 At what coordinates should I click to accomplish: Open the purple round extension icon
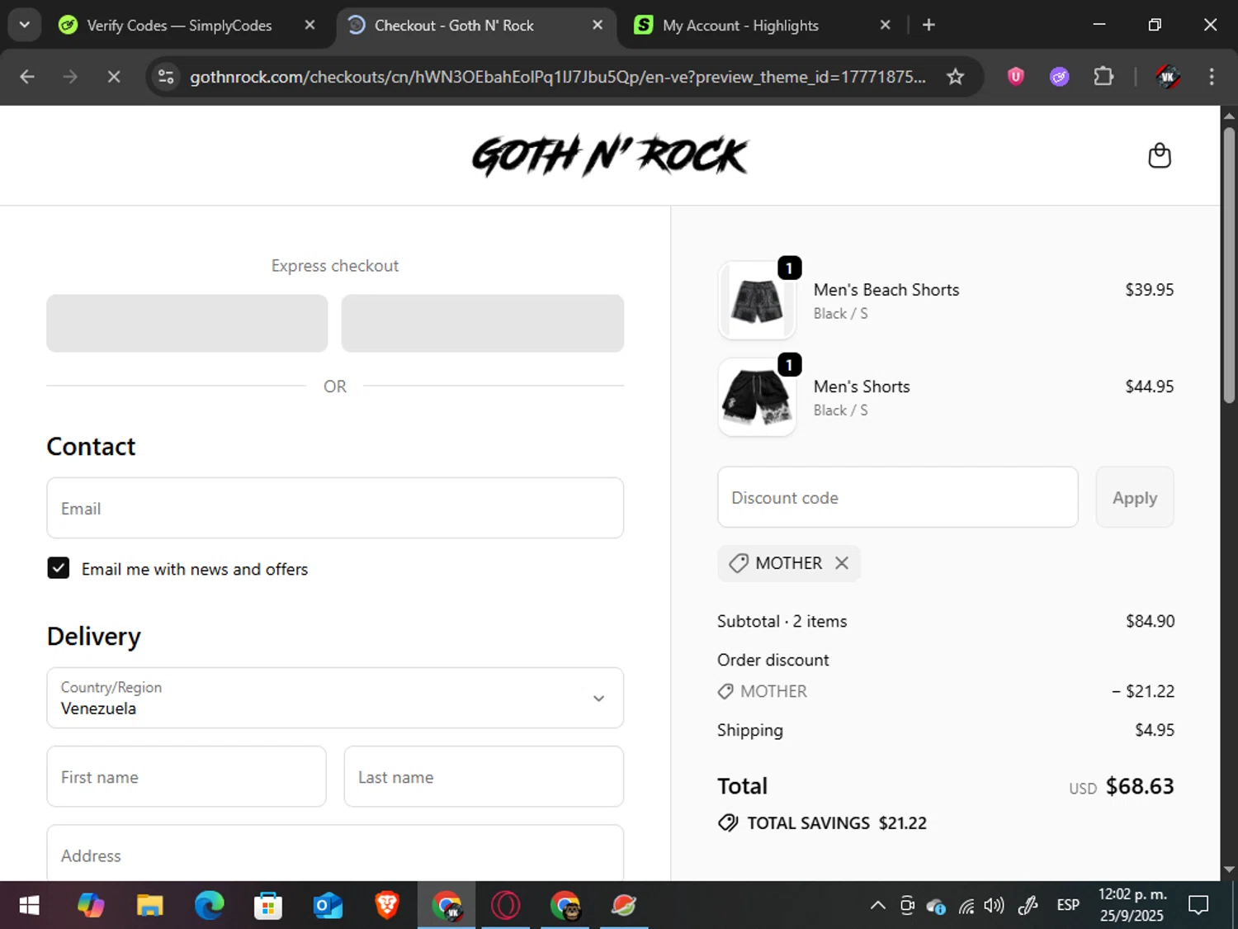tap(1060, 77)
